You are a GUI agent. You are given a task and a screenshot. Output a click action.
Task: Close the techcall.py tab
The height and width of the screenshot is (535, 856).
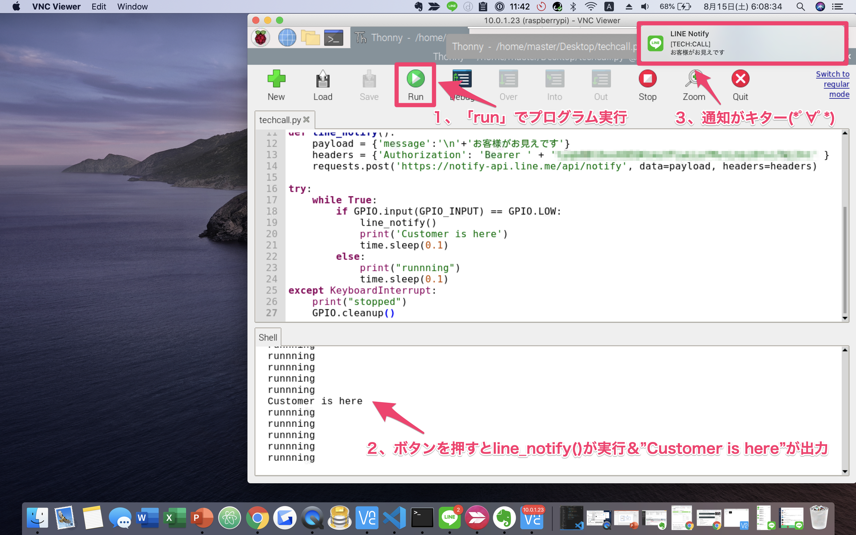tap(307, 119)
